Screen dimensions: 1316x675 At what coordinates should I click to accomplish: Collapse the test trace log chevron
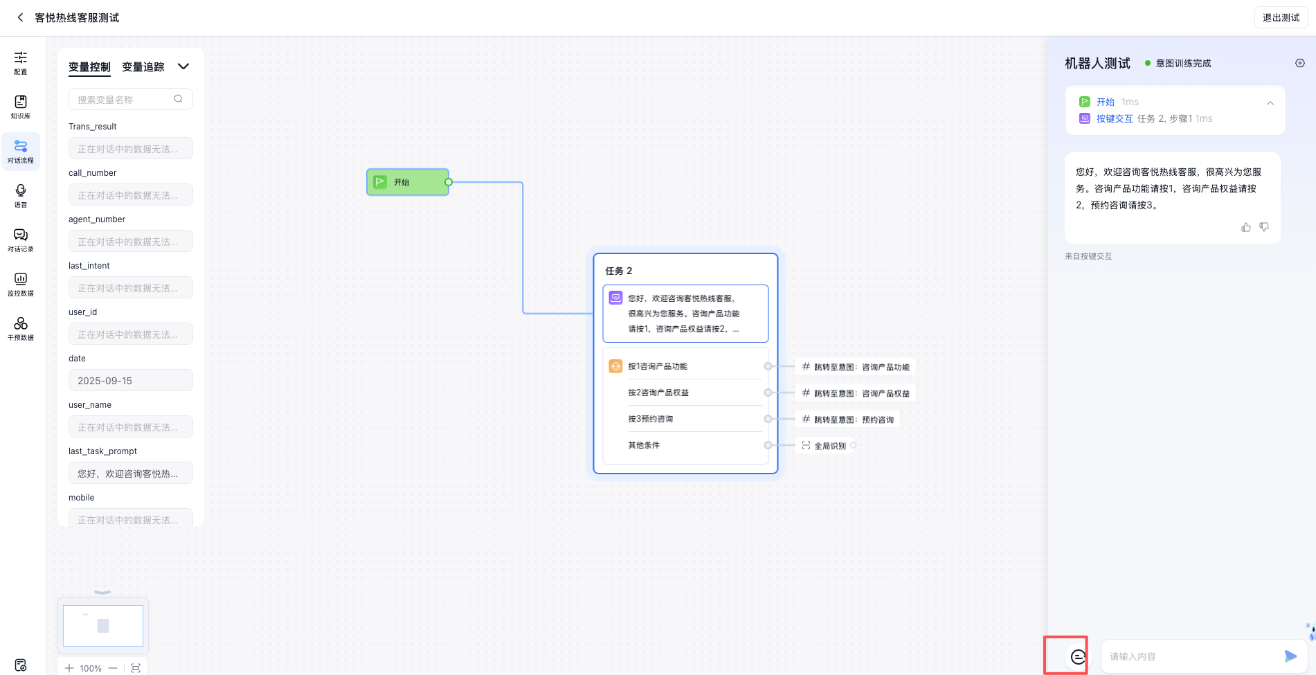(x=1270, y=103)
